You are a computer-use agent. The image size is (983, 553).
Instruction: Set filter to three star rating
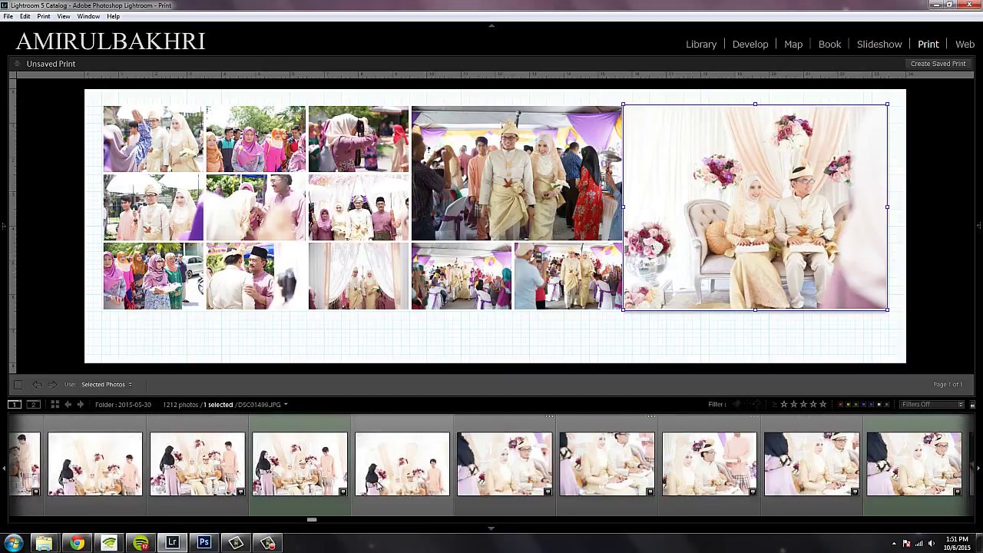[x=804, y=404]
